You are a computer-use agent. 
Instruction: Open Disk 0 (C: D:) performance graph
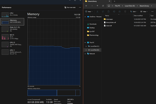pos(12,29)
